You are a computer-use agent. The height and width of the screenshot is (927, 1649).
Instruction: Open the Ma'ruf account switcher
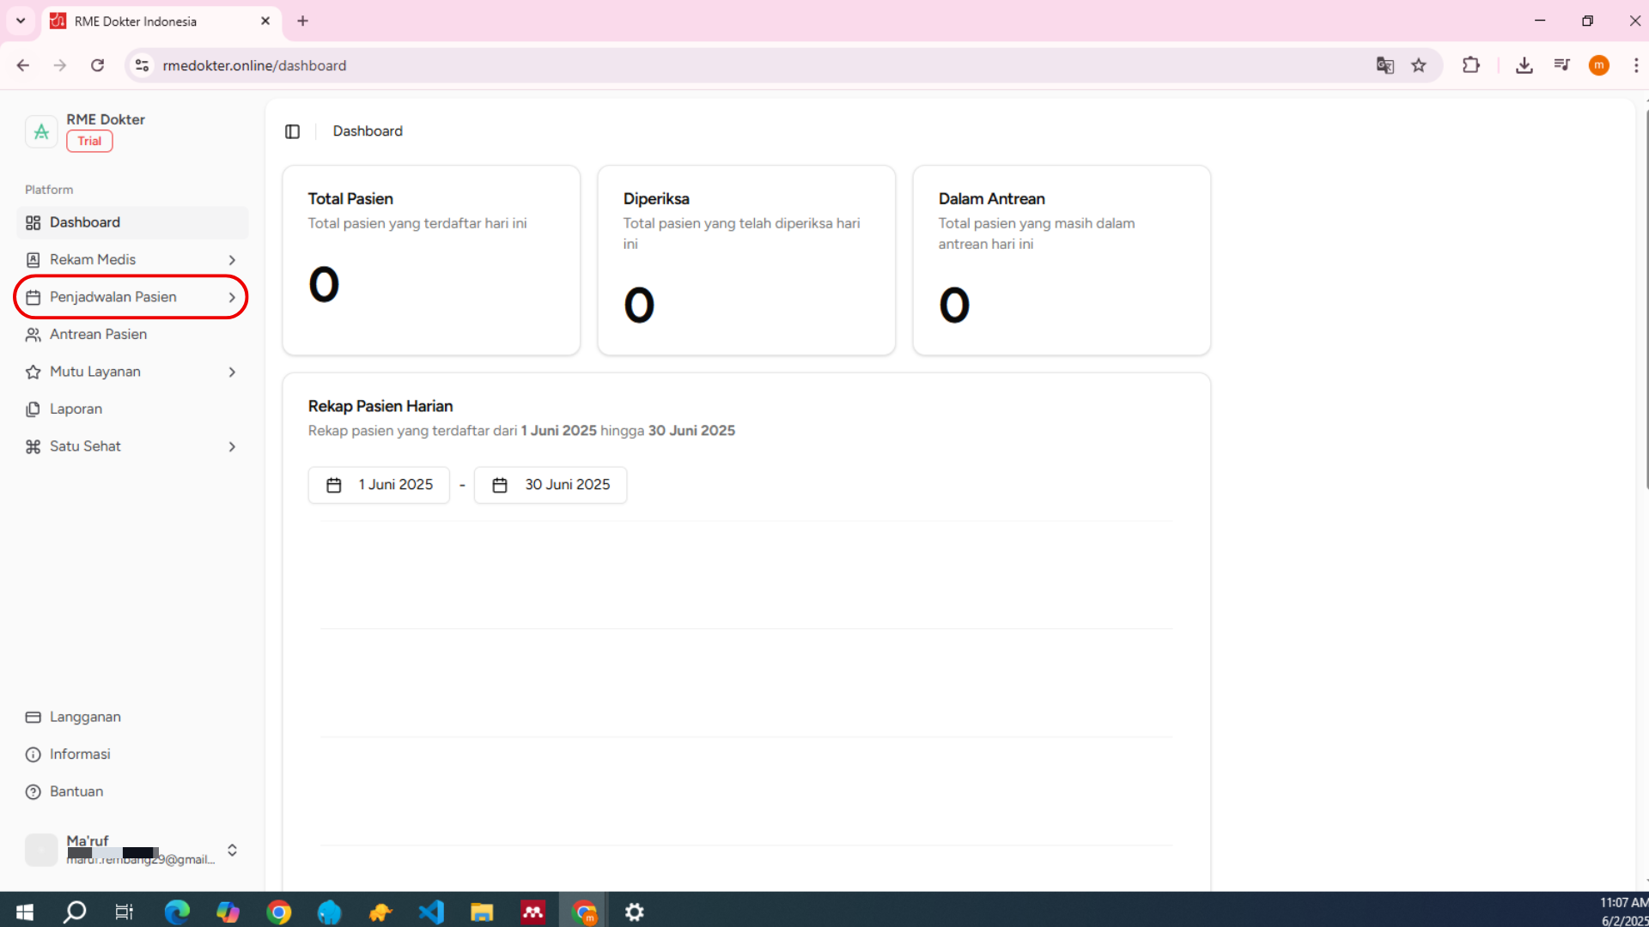point(232,850)
